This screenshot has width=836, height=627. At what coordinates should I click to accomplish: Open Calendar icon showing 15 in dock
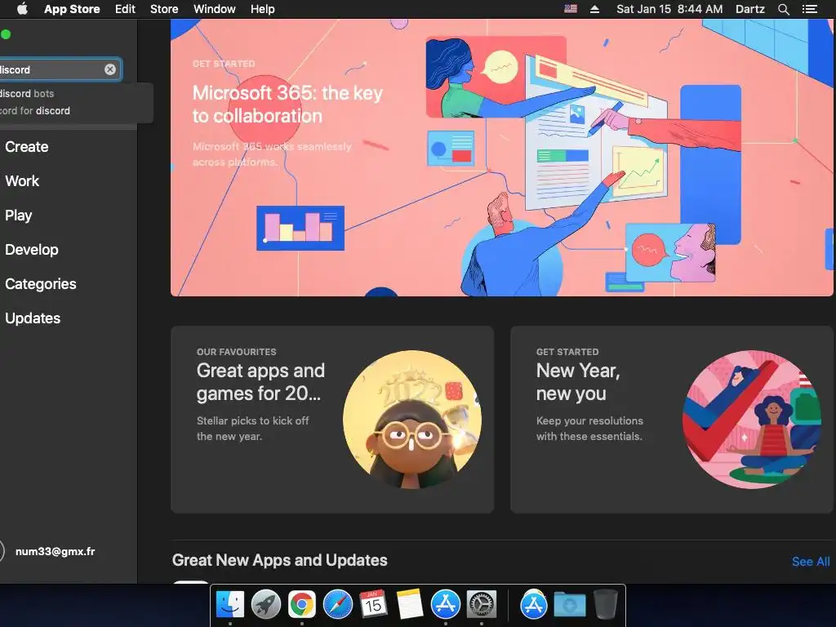[373, 605]
